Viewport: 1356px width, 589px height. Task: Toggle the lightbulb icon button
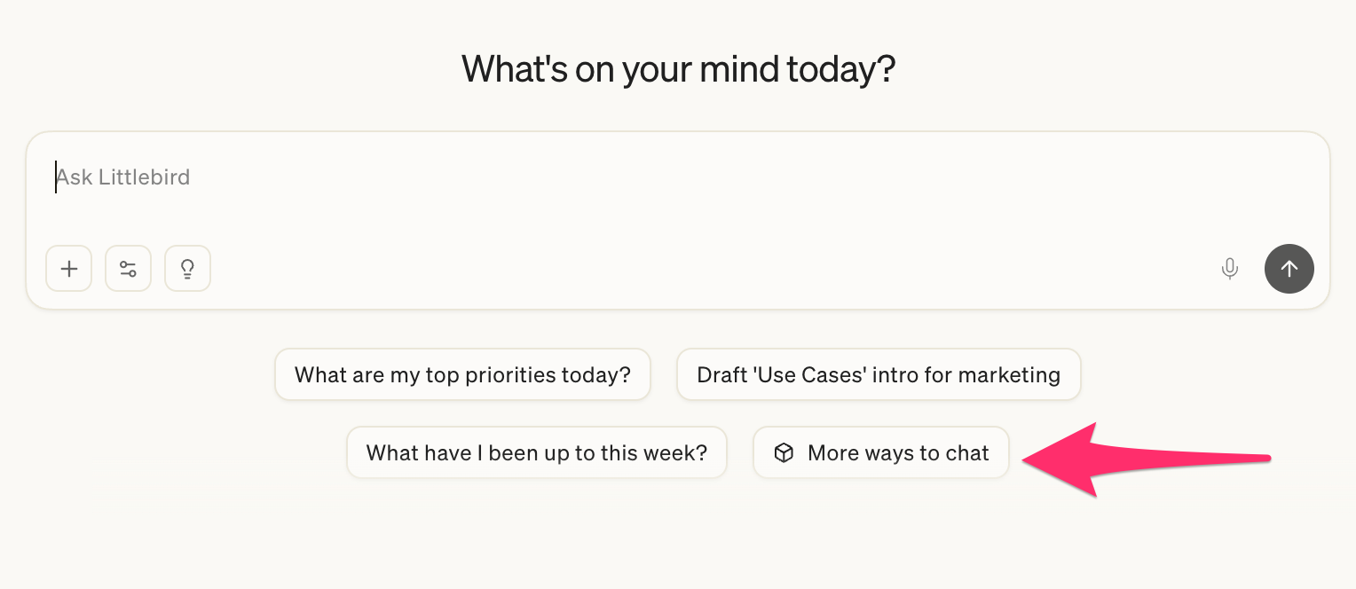pos(187,269)
